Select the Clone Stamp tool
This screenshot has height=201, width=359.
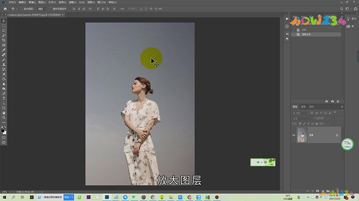tap(4, 64)
